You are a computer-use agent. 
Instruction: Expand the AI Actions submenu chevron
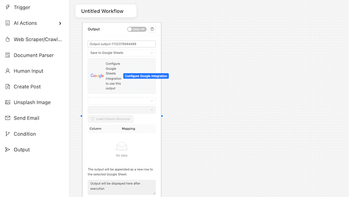[x=60, y=23]
